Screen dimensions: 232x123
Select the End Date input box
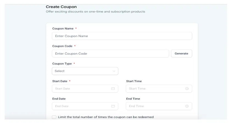click(x=85, y=106)
